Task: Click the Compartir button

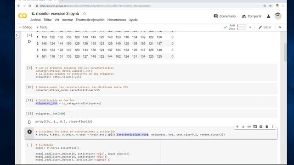Action: pos(252,16)
